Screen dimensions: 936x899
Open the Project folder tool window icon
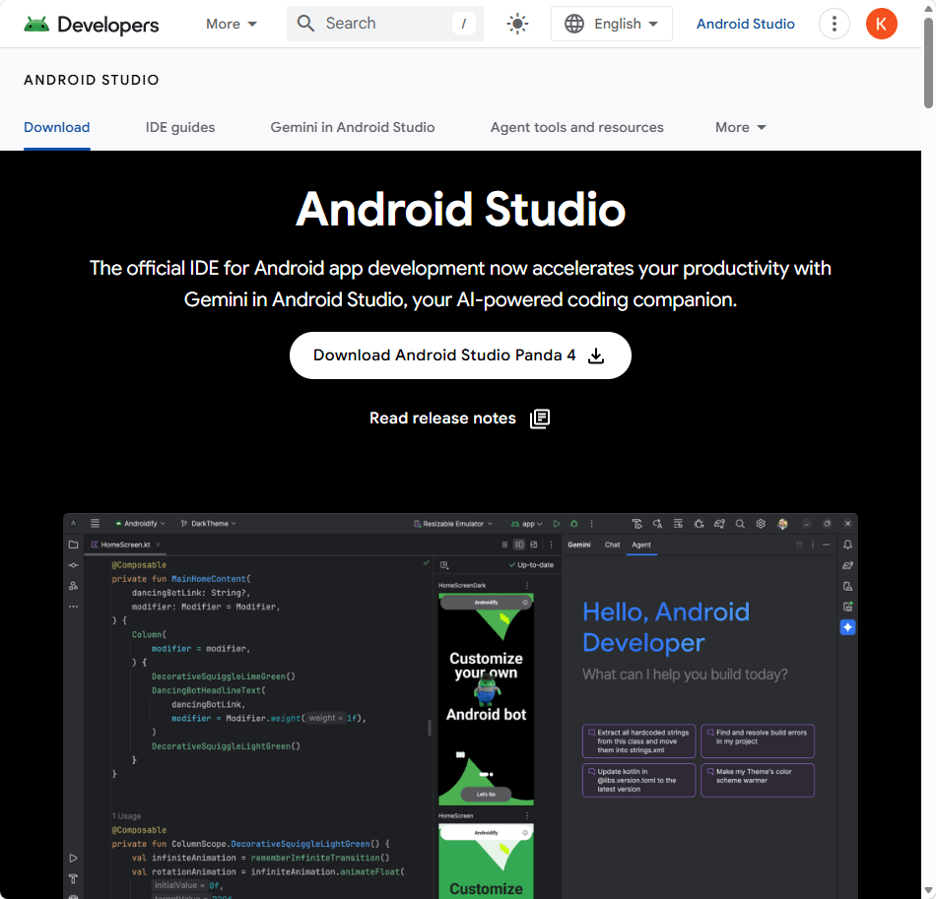(x=74, y=545)
